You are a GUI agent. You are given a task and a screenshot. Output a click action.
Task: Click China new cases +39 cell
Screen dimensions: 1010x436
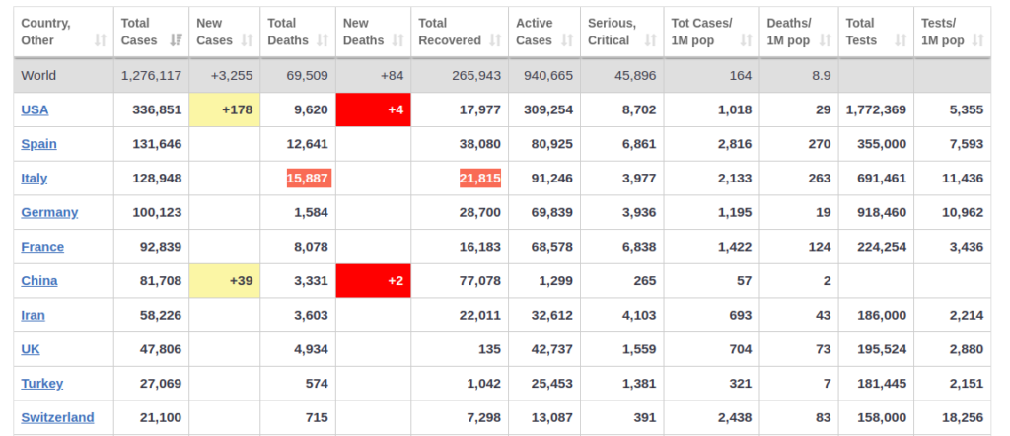[225, 281]
